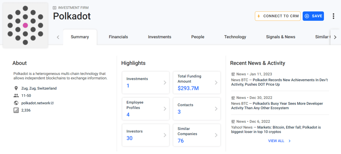Image resolution: width=341 pixels, height=154 pixels.
Task: Click the About section description text
Action: [60, 76]
